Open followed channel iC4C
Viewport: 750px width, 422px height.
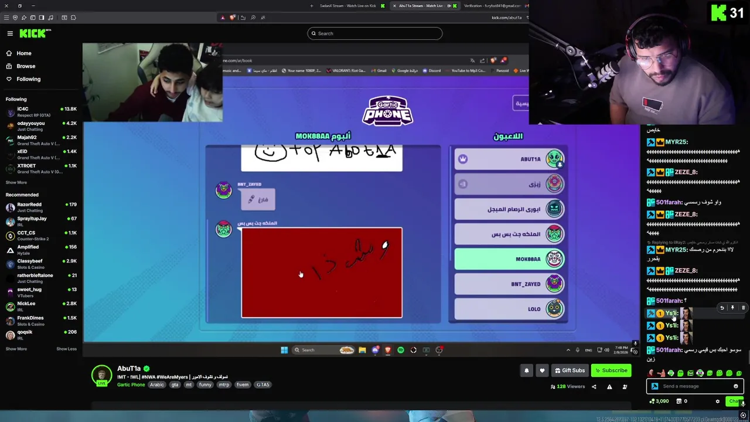point(41,112)
